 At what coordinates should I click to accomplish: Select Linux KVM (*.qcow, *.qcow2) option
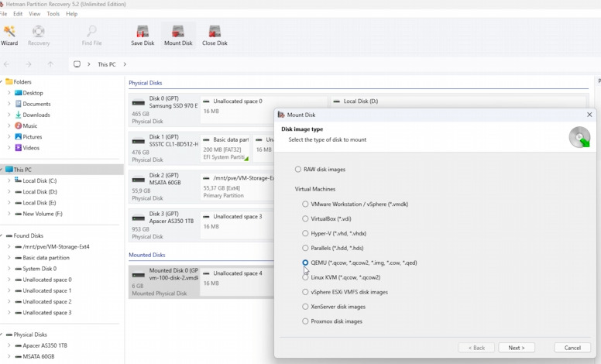[305, 277]
